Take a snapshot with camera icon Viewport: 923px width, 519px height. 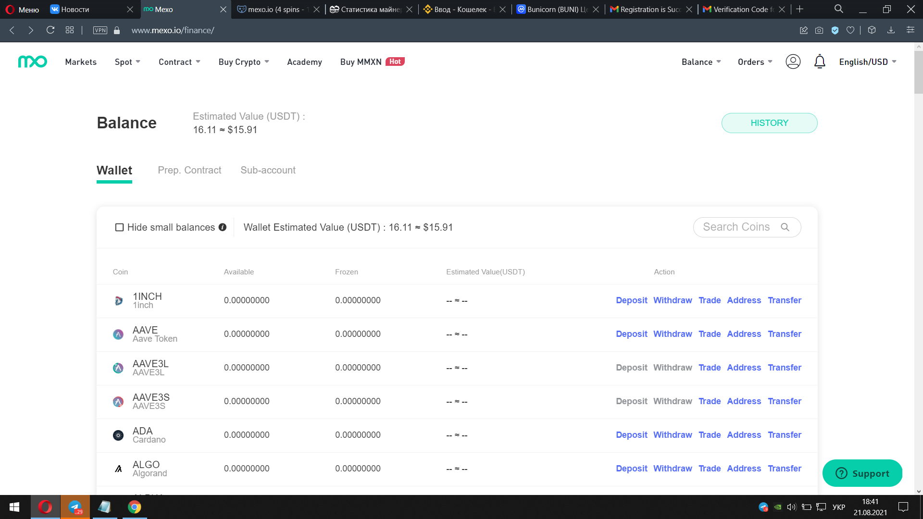[x=819, y=30]
